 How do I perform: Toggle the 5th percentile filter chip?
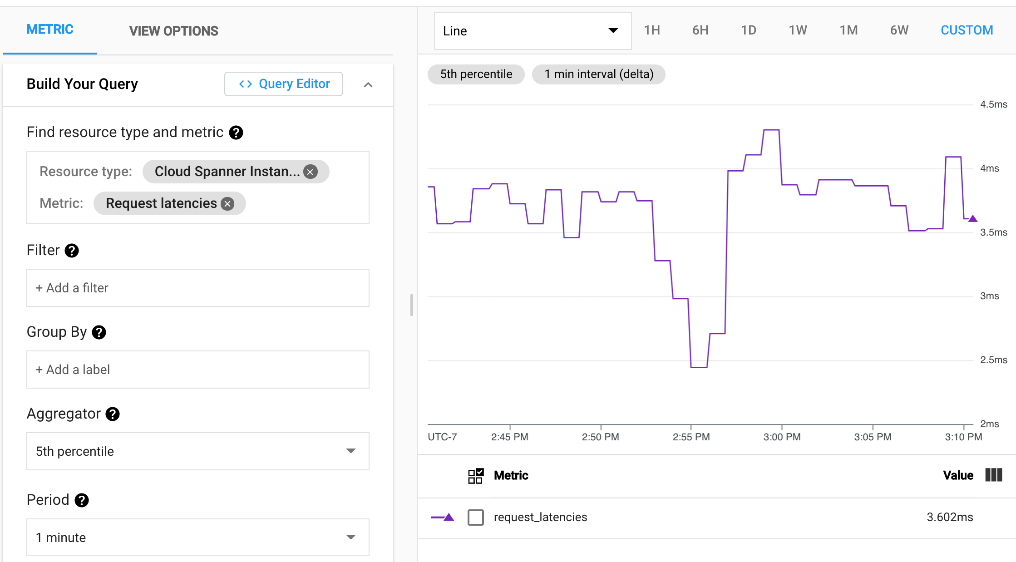(477, 75)
